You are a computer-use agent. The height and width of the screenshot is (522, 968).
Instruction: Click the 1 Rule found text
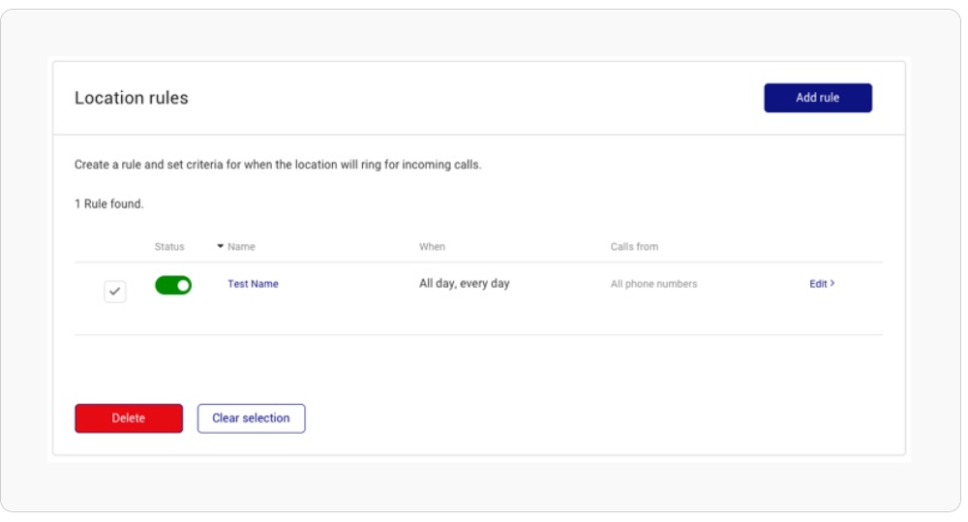click(x=109, y=203)
